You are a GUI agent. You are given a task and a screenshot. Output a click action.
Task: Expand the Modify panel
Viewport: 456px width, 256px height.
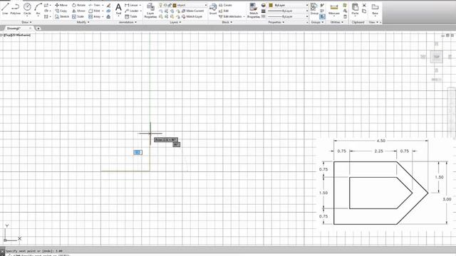tap(83, 22)
